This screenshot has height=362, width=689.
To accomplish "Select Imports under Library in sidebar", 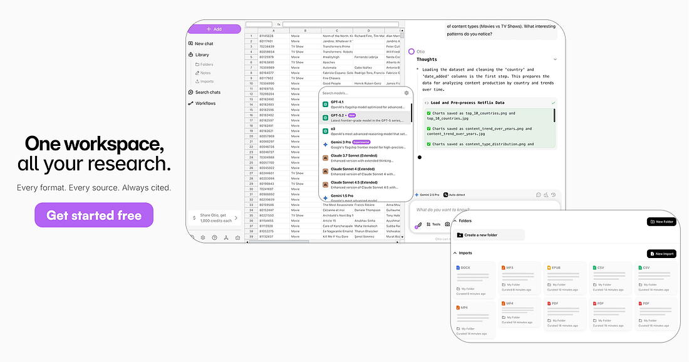I will pyautogui.click(x=204, y=81).
